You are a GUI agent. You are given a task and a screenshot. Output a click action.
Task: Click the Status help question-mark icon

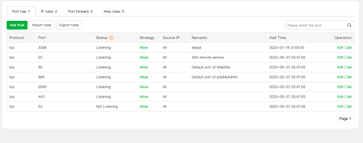(x=111, y=38)
